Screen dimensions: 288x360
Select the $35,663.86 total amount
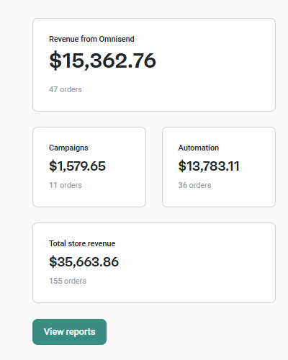coord(84,262)
